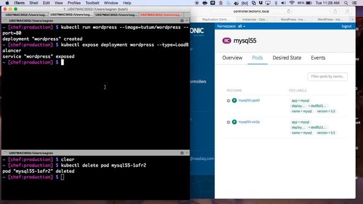
Task: Open the Events tab
Action: click(318, 58)
